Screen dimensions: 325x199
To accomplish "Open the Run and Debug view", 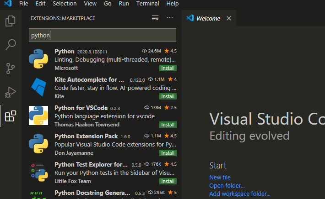I will pos(10,92).
